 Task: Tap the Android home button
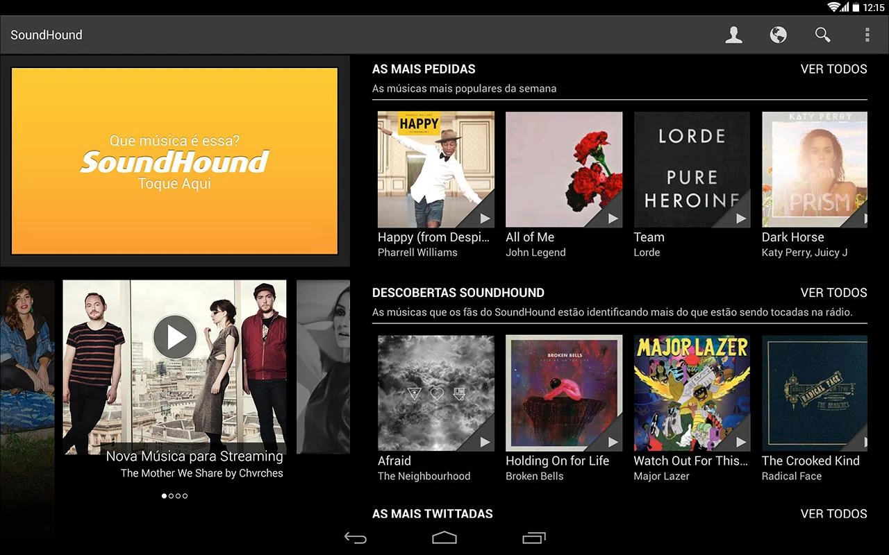click(x=444, y=538)
